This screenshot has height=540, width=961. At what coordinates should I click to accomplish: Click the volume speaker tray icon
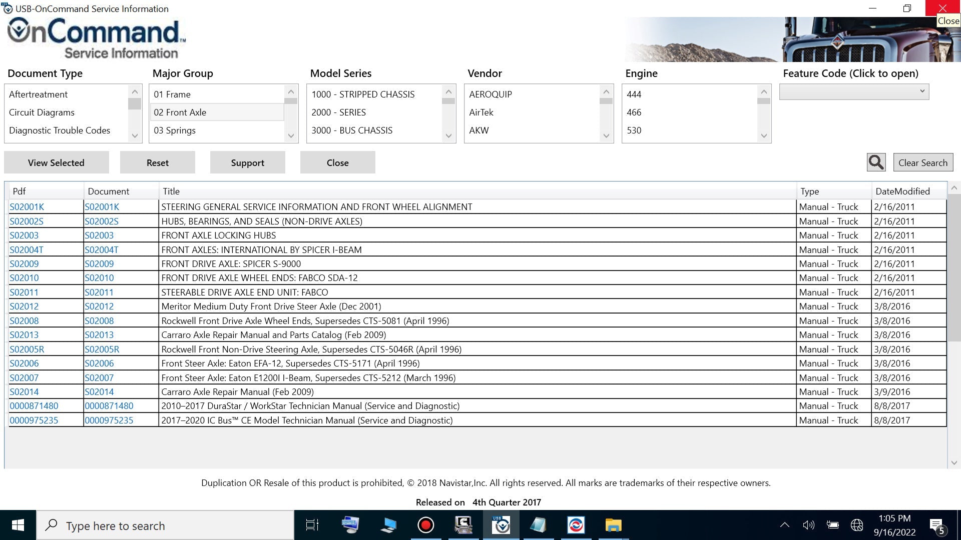click(808, 525)
